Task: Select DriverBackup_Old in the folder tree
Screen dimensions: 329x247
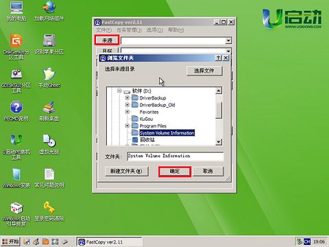Action: point(157,105)
